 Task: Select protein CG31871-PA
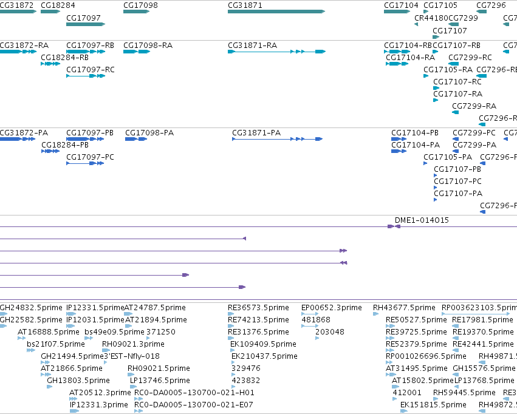coord(277,140)
